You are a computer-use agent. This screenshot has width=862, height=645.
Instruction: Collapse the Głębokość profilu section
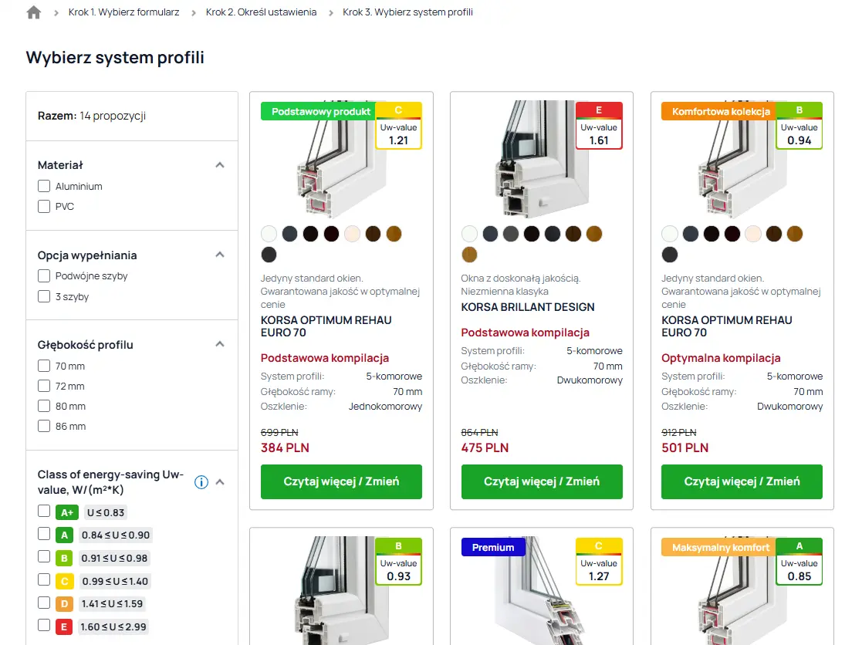(x=220, y=344)
